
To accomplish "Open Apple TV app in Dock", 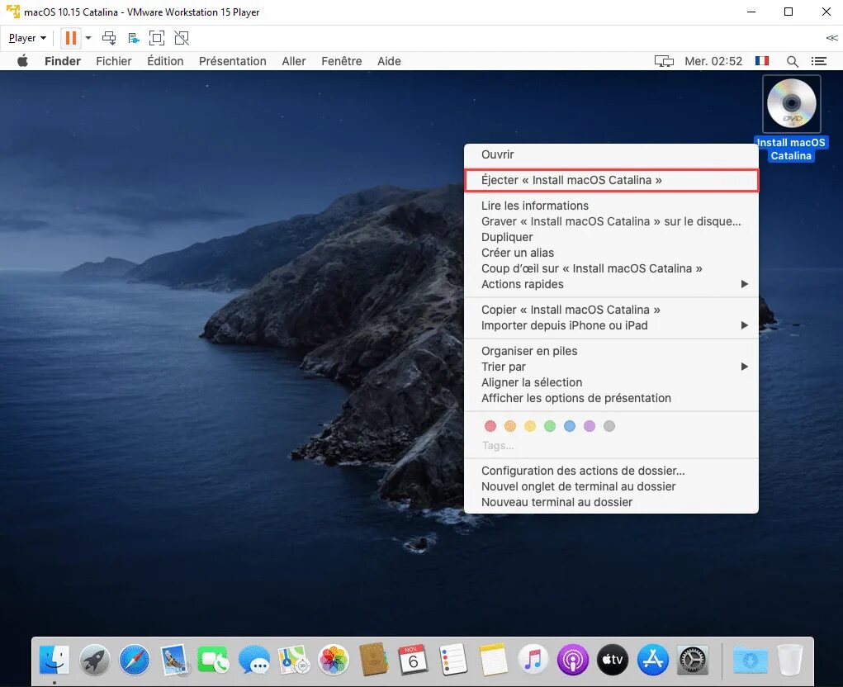I will pos(613,659).
